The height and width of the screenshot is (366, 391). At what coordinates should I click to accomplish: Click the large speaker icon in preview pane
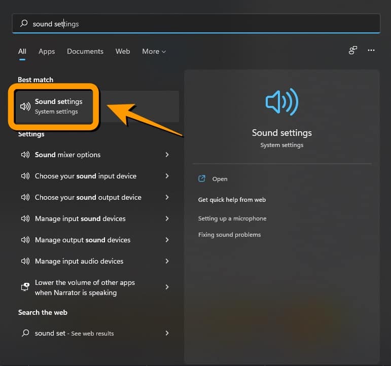(282, 102)
